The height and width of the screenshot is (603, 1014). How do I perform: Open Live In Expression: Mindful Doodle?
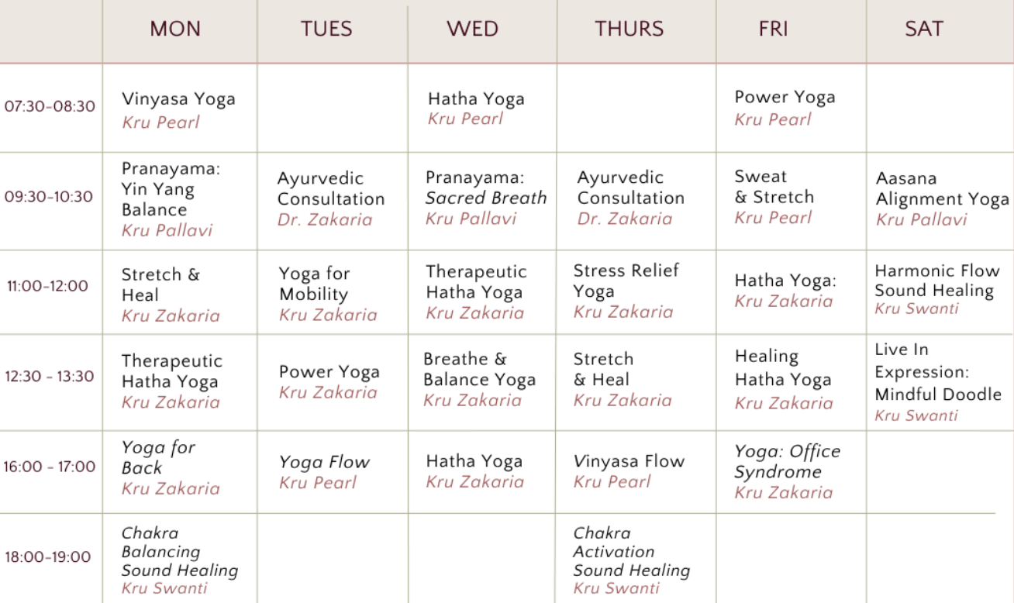point(937,372)
